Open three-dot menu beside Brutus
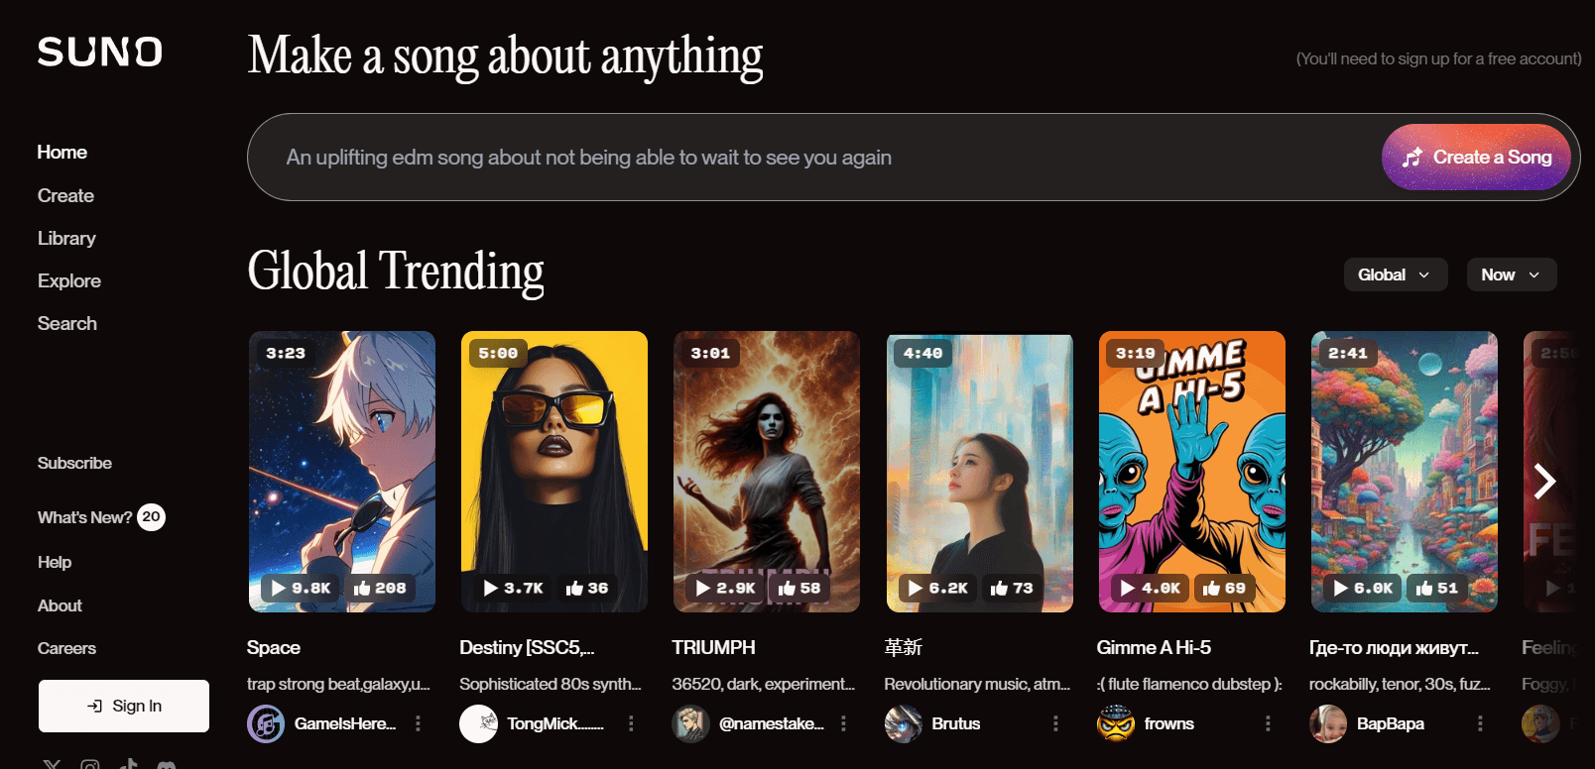 1055,723
